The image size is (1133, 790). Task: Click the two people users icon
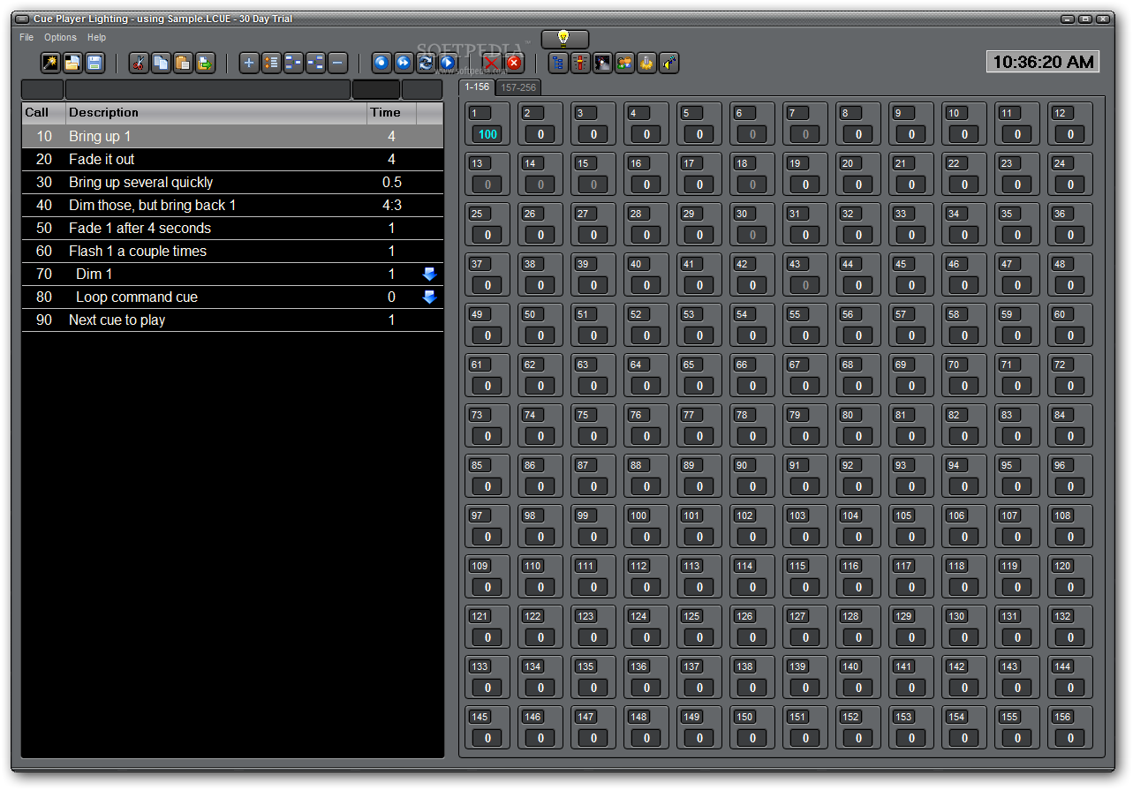624,63
